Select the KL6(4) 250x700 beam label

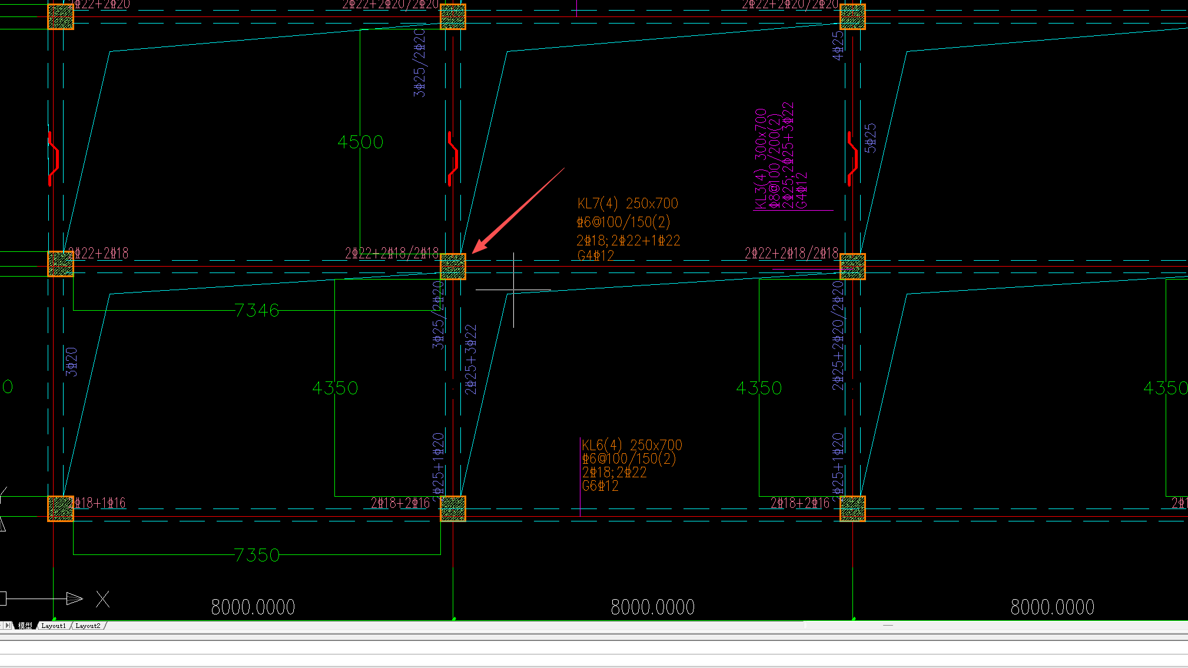tap(632, 445)
